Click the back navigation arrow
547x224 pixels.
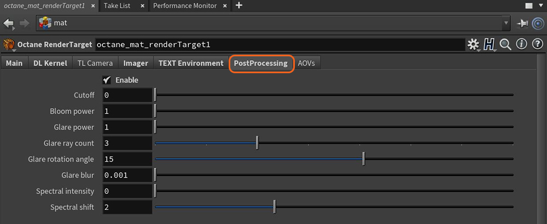point(9,23)
